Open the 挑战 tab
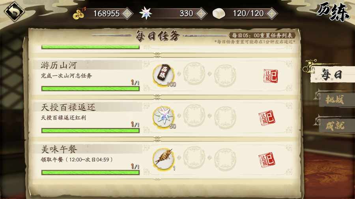This screenshot has height=199, width=355. pos(334,99)
